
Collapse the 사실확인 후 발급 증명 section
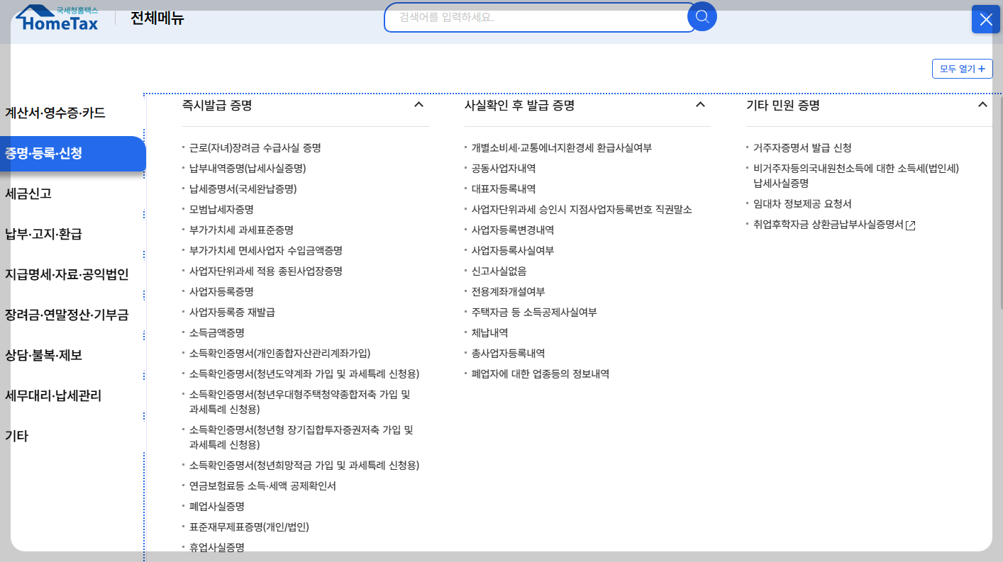(700, 105)
